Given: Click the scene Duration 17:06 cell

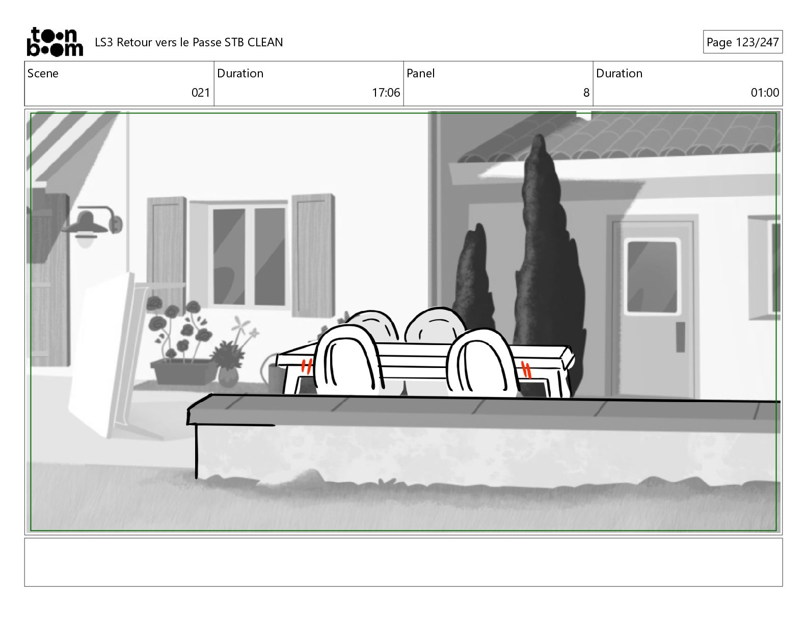Looking at the screenshot, I should pyautogui.click(x=309, y=84).
